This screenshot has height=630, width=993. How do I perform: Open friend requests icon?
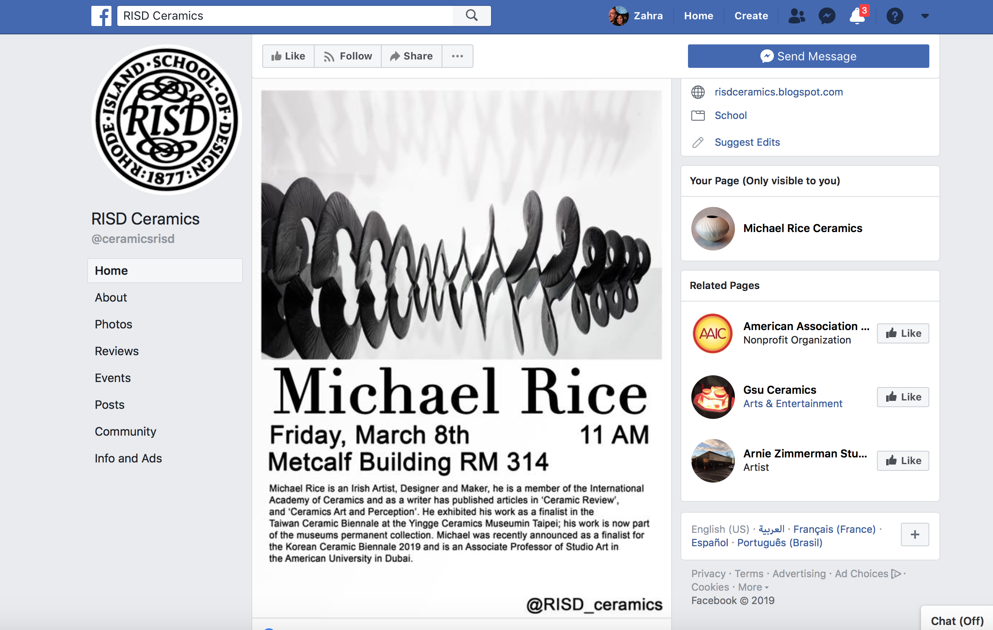point(796,16)
